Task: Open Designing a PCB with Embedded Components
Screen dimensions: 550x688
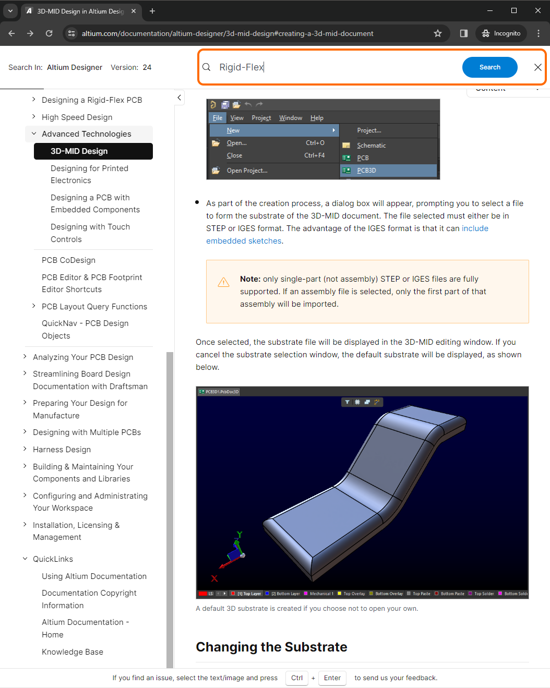Action: pyautogui.click(x=95, y=203)
